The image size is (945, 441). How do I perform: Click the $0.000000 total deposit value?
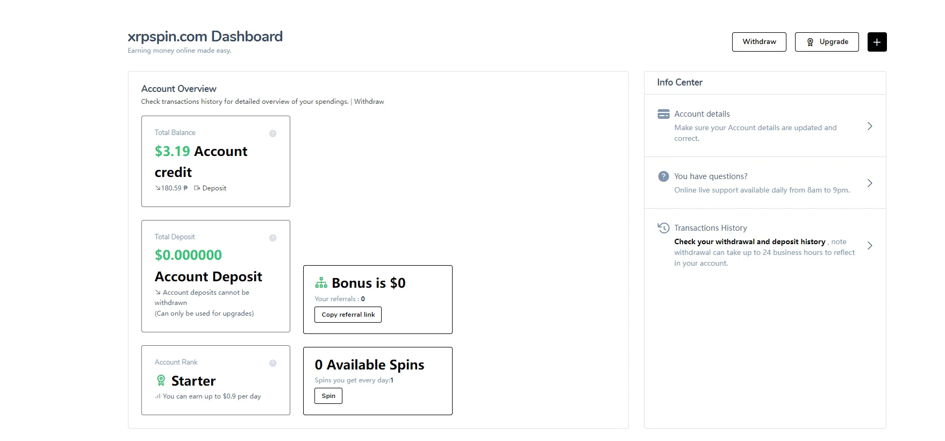point(188,255)
